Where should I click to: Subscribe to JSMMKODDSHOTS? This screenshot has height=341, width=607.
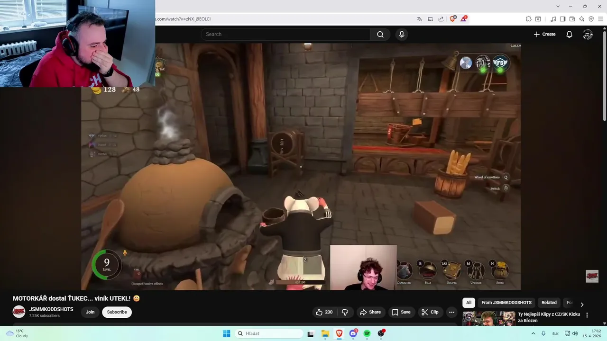click(x=117, y=312)
